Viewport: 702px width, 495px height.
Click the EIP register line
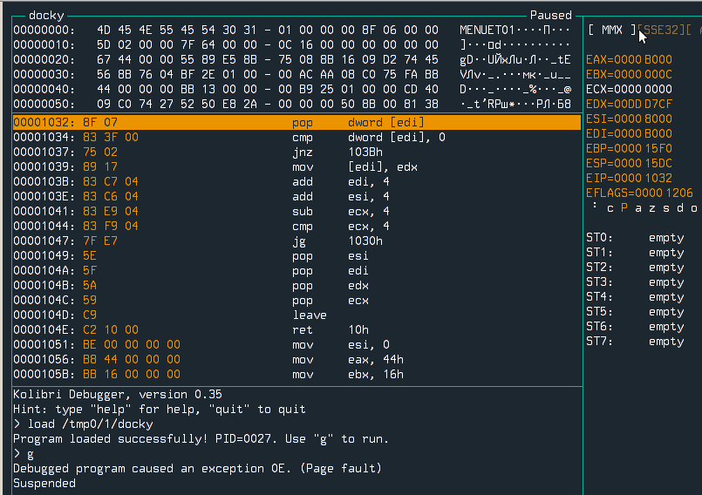coord(629,178)
